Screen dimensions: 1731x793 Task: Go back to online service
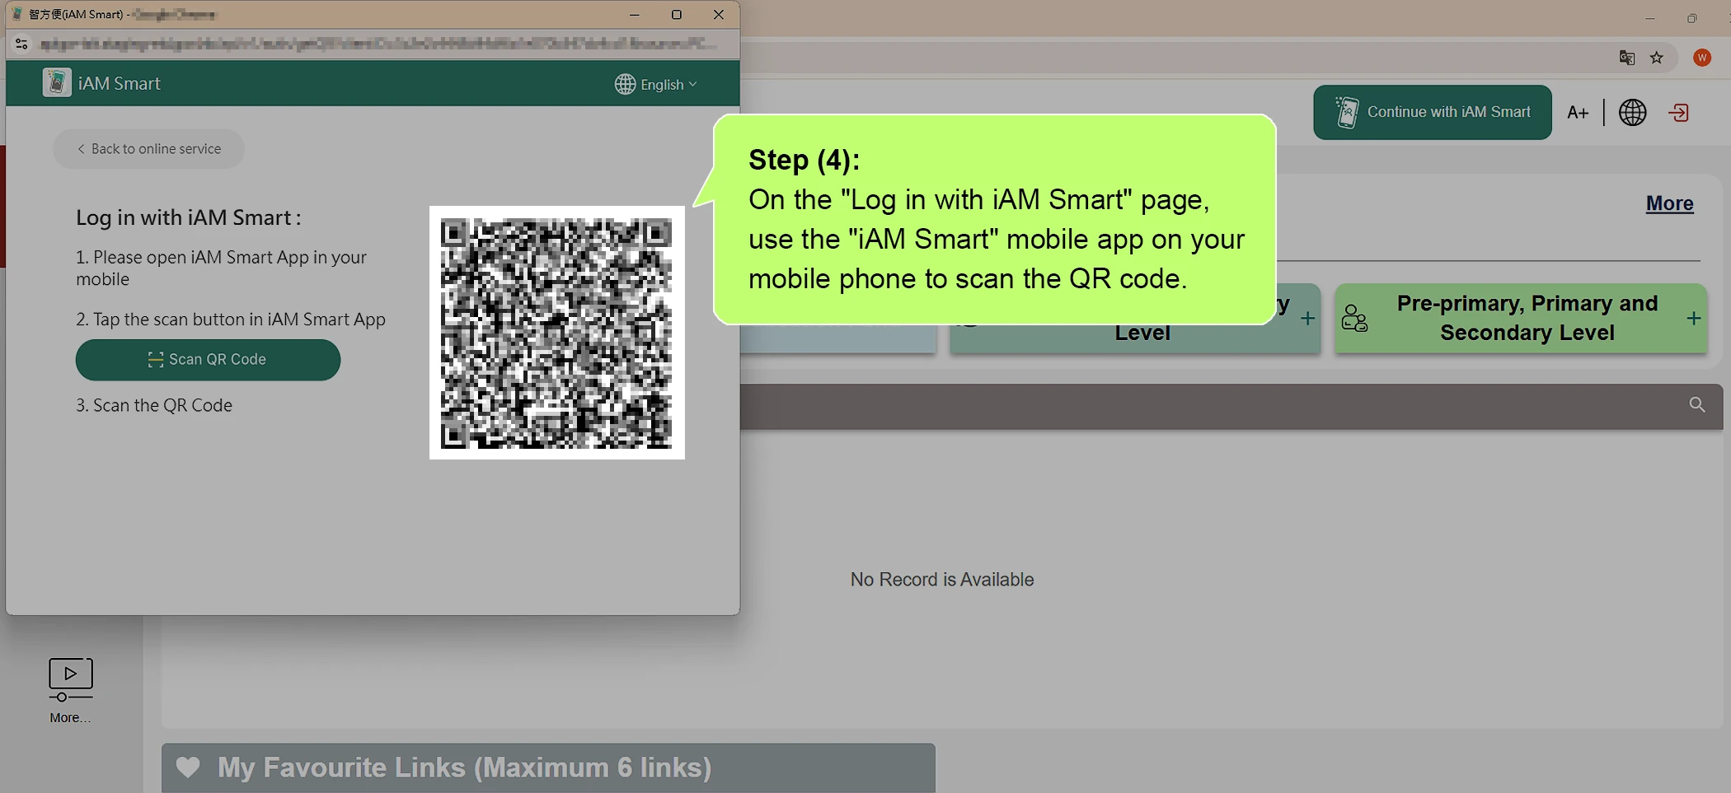click(148, 149)
